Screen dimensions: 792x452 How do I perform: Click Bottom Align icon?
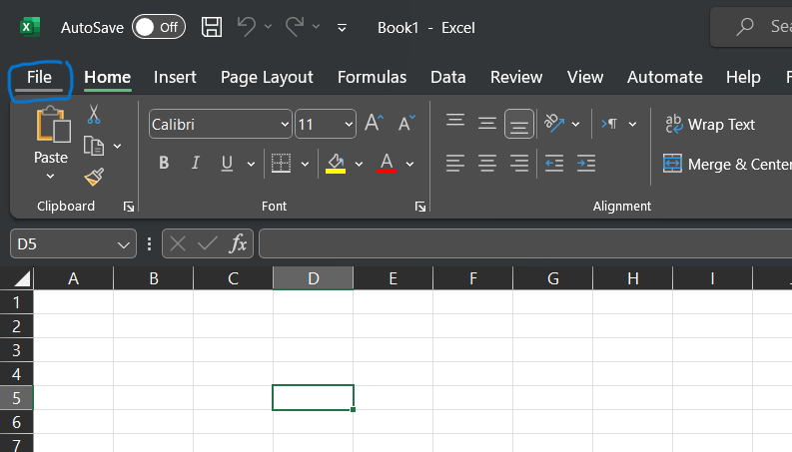point(518,124)
